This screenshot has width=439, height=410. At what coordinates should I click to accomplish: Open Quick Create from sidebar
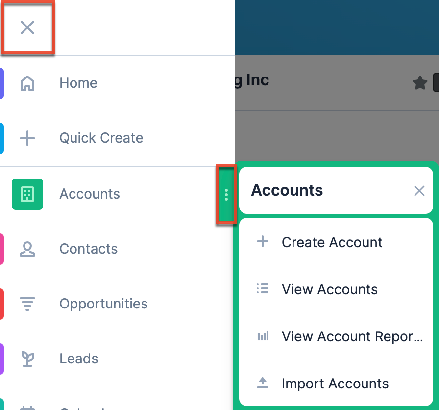coord(101,138)
